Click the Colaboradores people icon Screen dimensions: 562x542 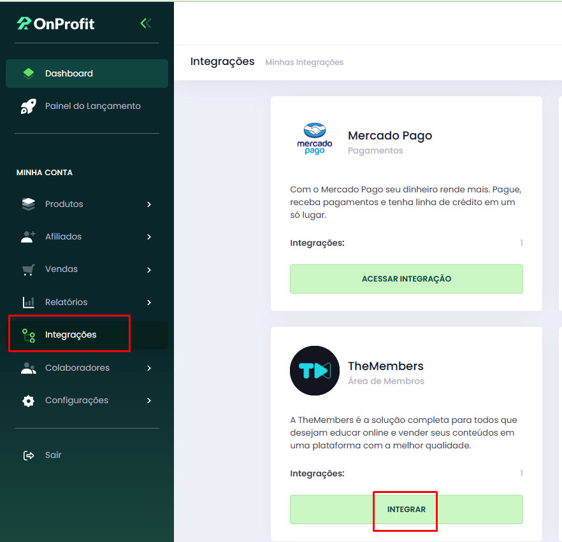(28, 368)
